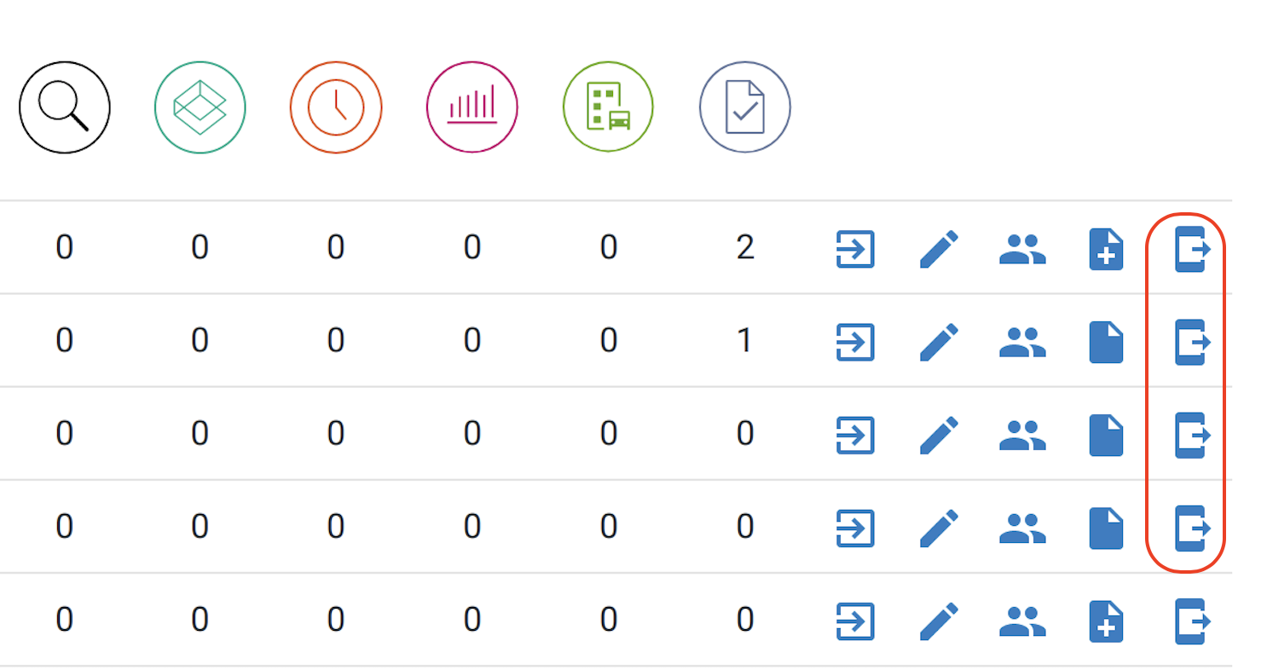Click the green cube circle icon
The height and width of the screenshot is (670, 1267).
point(200,107)
